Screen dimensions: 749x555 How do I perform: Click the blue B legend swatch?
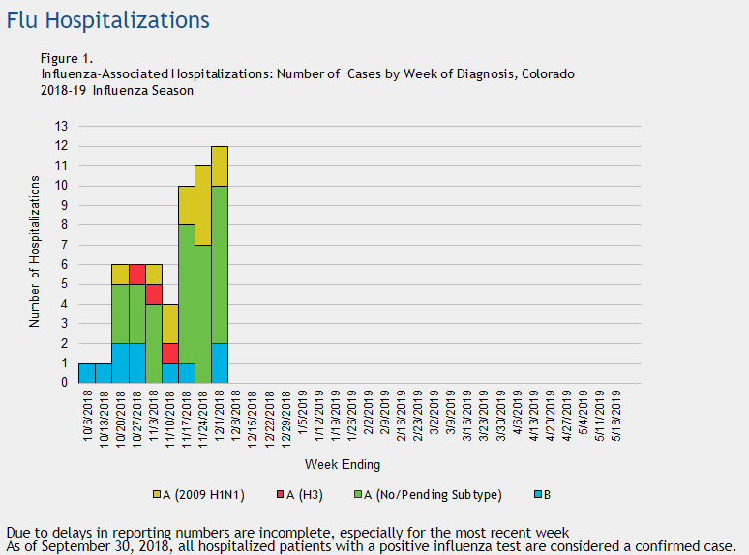537,495
